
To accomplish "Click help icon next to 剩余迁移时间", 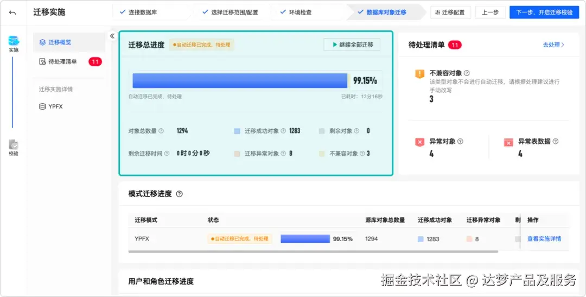I will coord(167,153).
